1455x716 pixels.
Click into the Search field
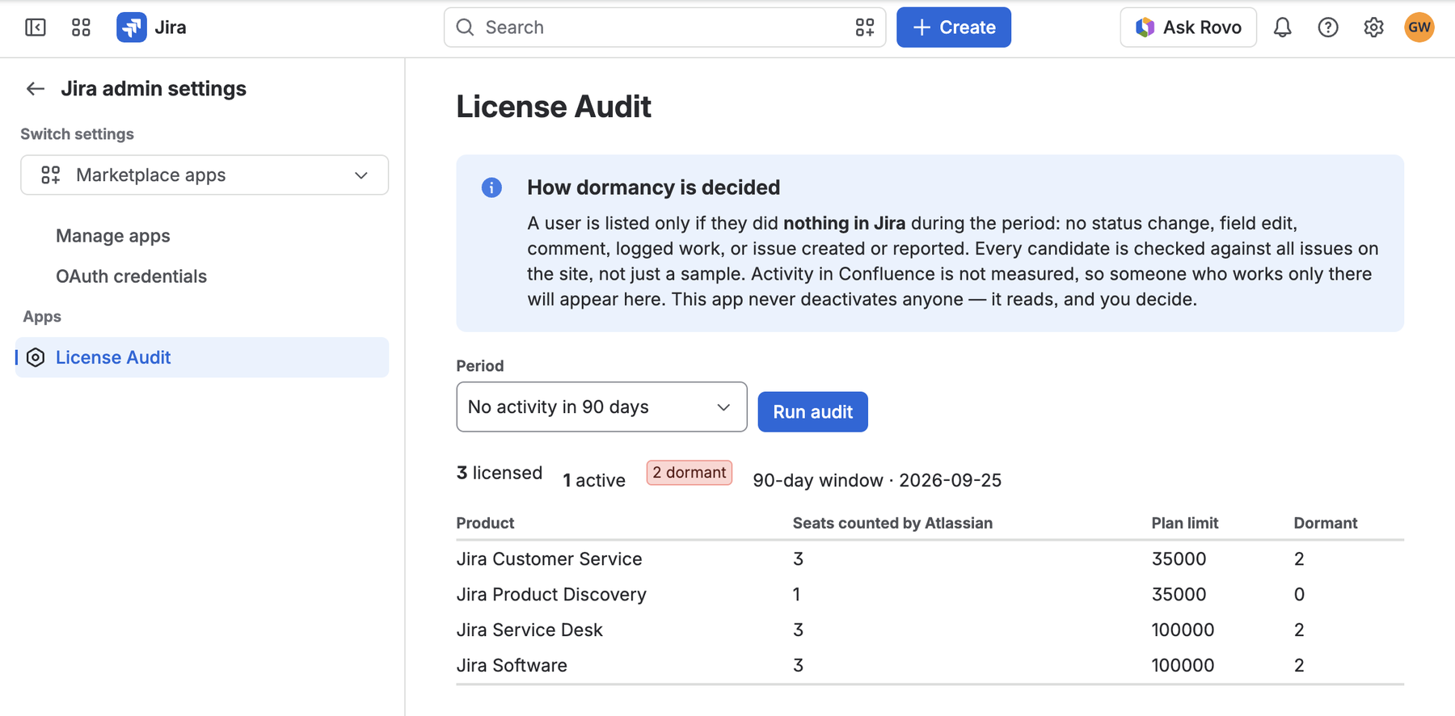coord(664,27)
